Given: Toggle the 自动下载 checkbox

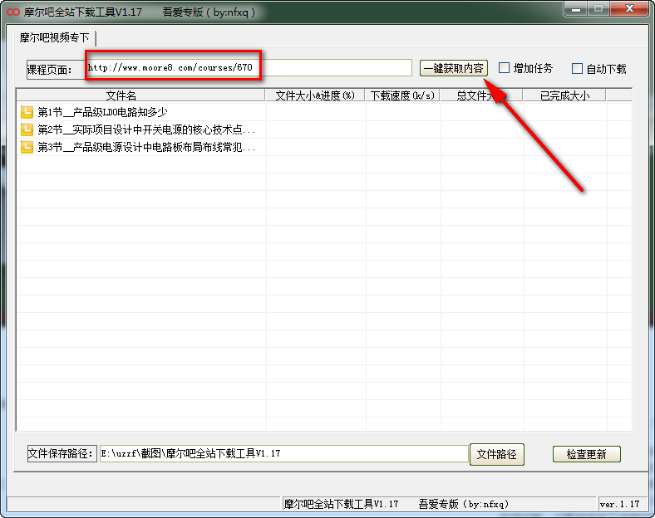Looking at the screenshot, I should (x=577, y=68).
